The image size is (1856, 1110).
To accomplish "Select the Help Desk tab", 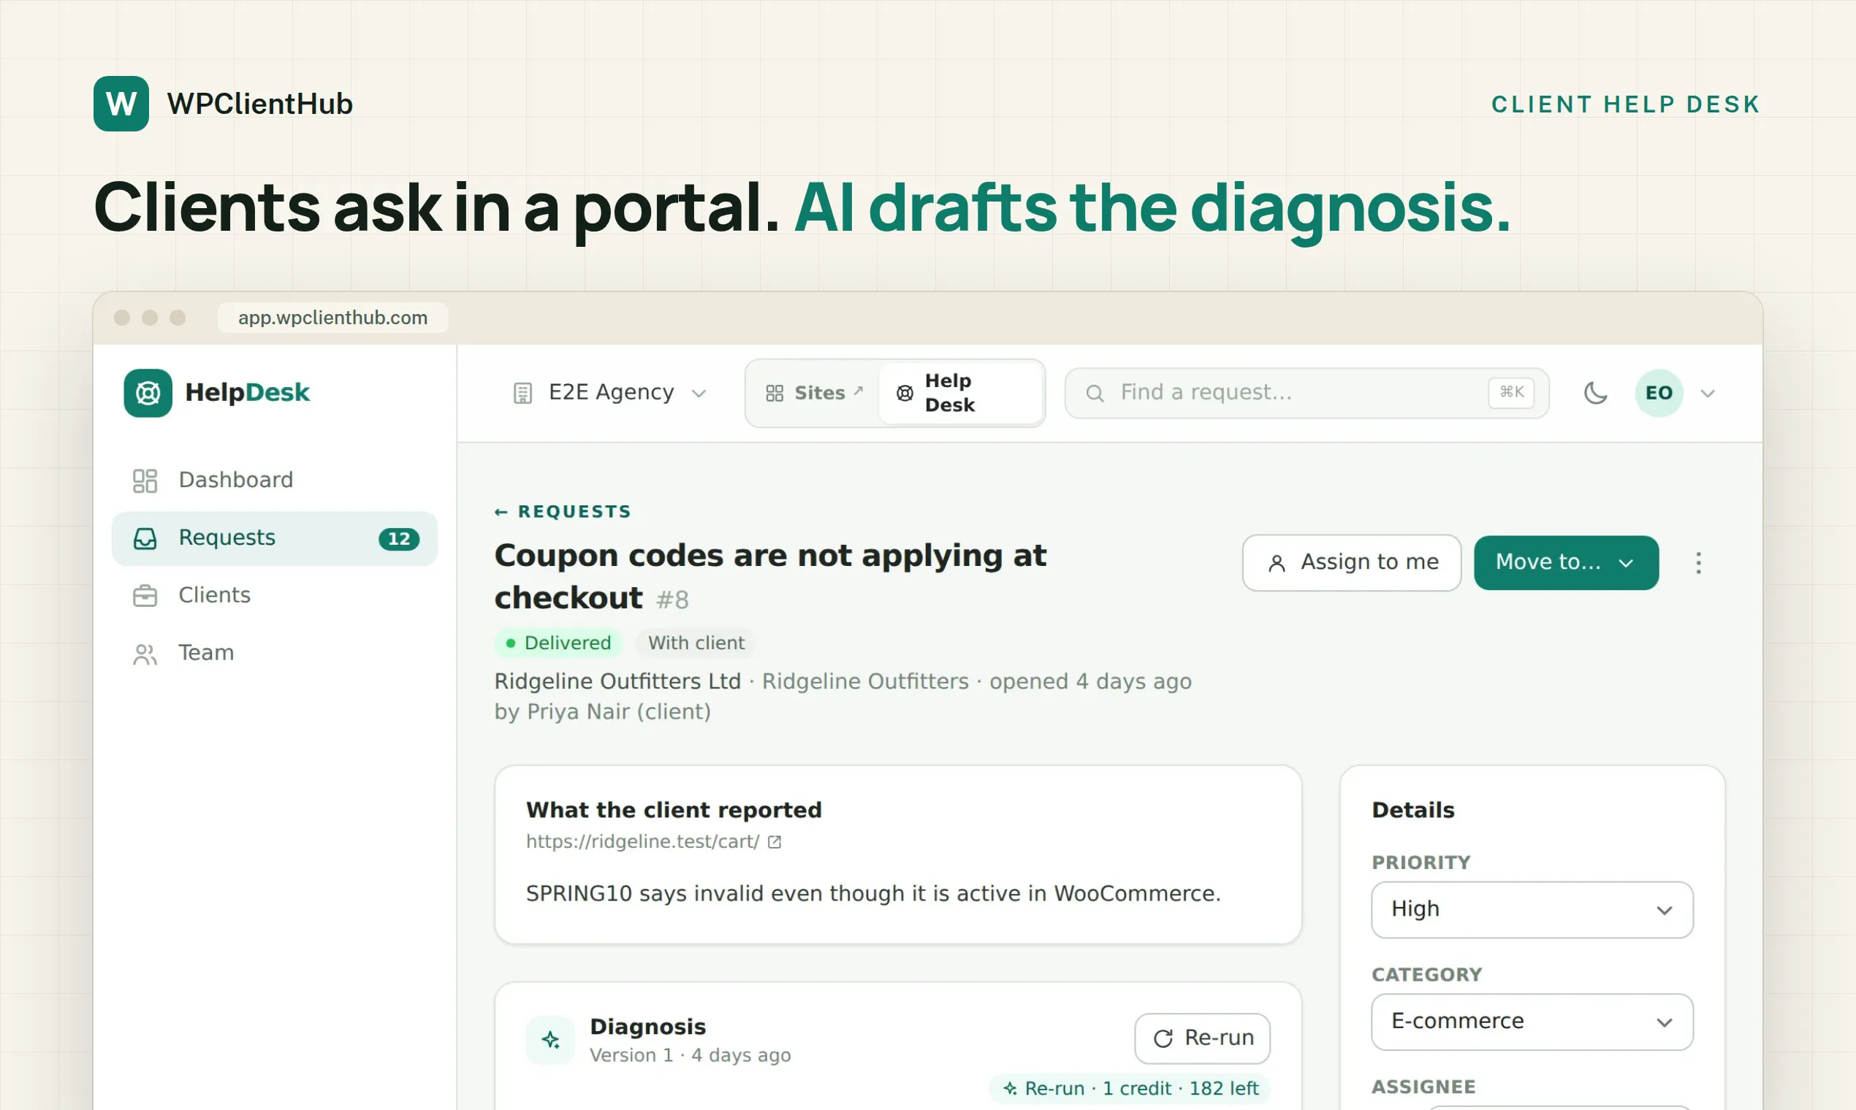I will [961, 393].
